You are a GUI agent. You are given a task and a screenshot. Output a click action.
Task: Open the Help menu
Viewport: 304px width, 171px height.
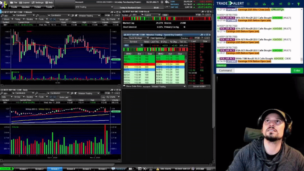coord(49,2)
